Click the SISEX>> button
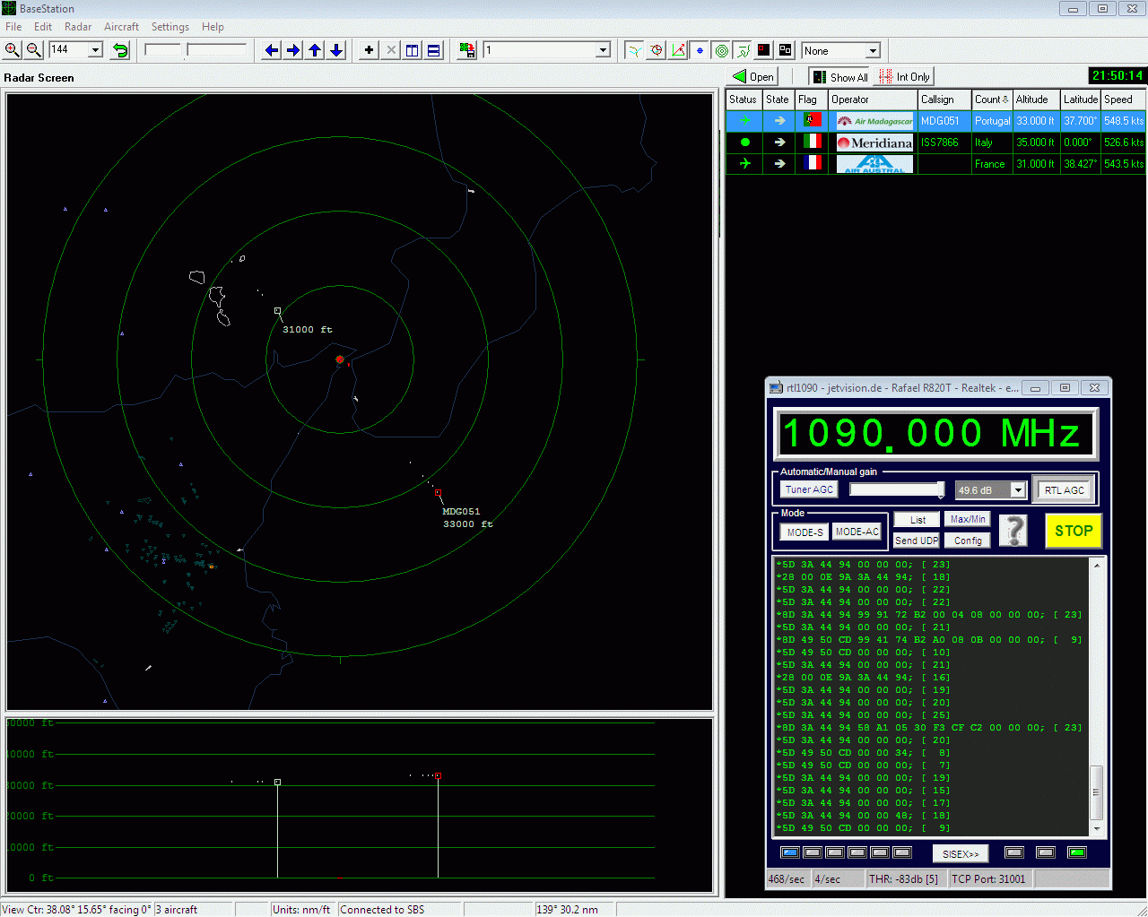Viewport: 1148px width, 917px height. pyautogui.click(x=960, y=852)
